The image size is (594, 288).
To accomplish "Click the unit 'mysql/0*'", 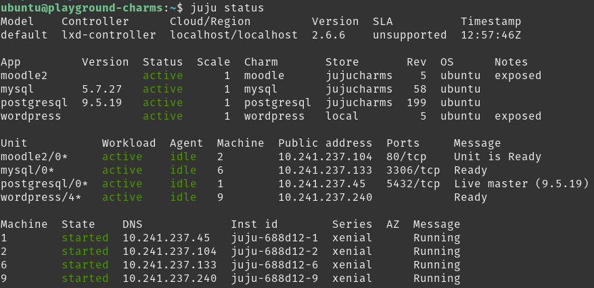I will tap(27, 170).
